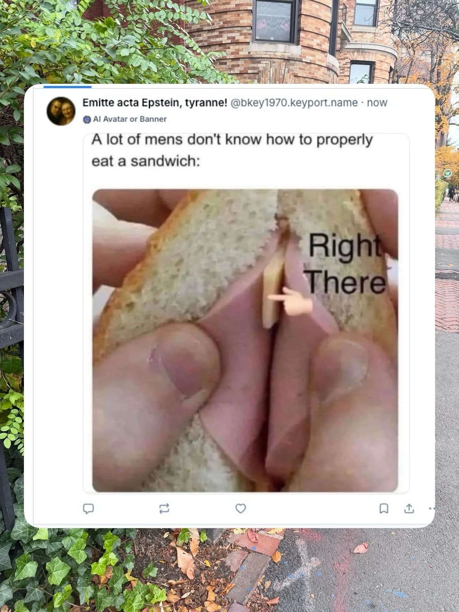Image resolution: width=459 pixels, height=612 pixels.
Task: Open the poster's round profile avatar
Action: pos(61,111)
